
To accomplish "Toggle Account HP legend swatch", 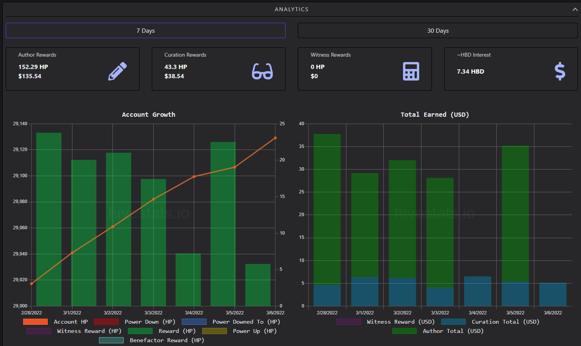I will (35, 322).
